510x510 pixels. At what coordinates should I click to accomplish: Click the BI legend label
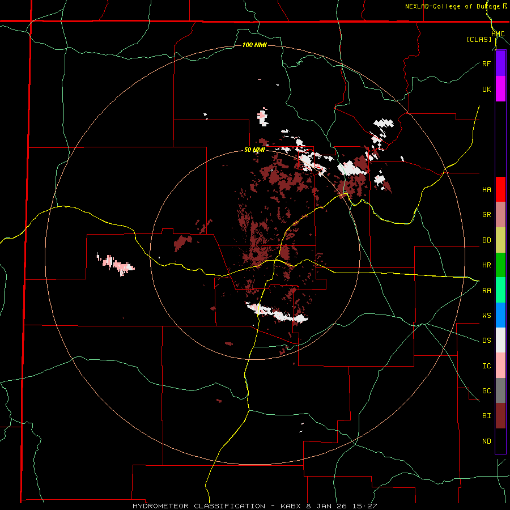pyautogui.click(x=486, y=416)
